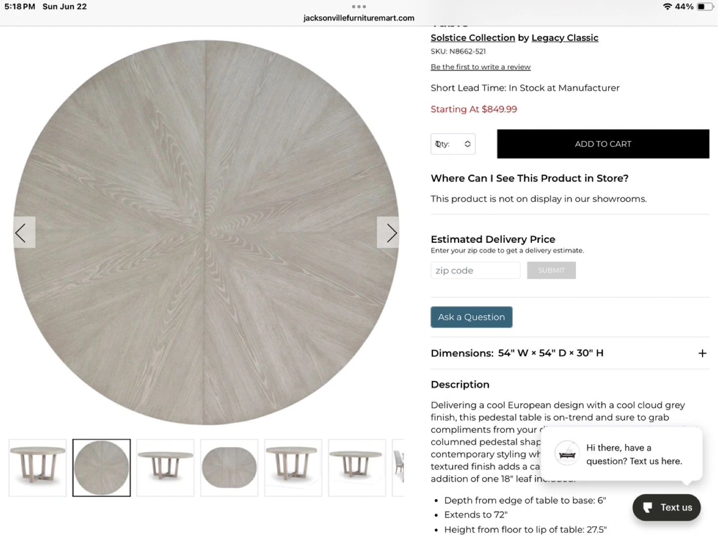Tap the jacksonvillefurnituremart.com address bar

tap(359, 18)
